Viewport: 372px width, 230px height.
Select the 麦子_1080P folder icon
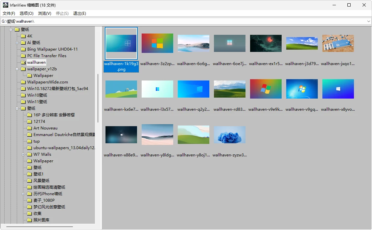click(30, 201)
